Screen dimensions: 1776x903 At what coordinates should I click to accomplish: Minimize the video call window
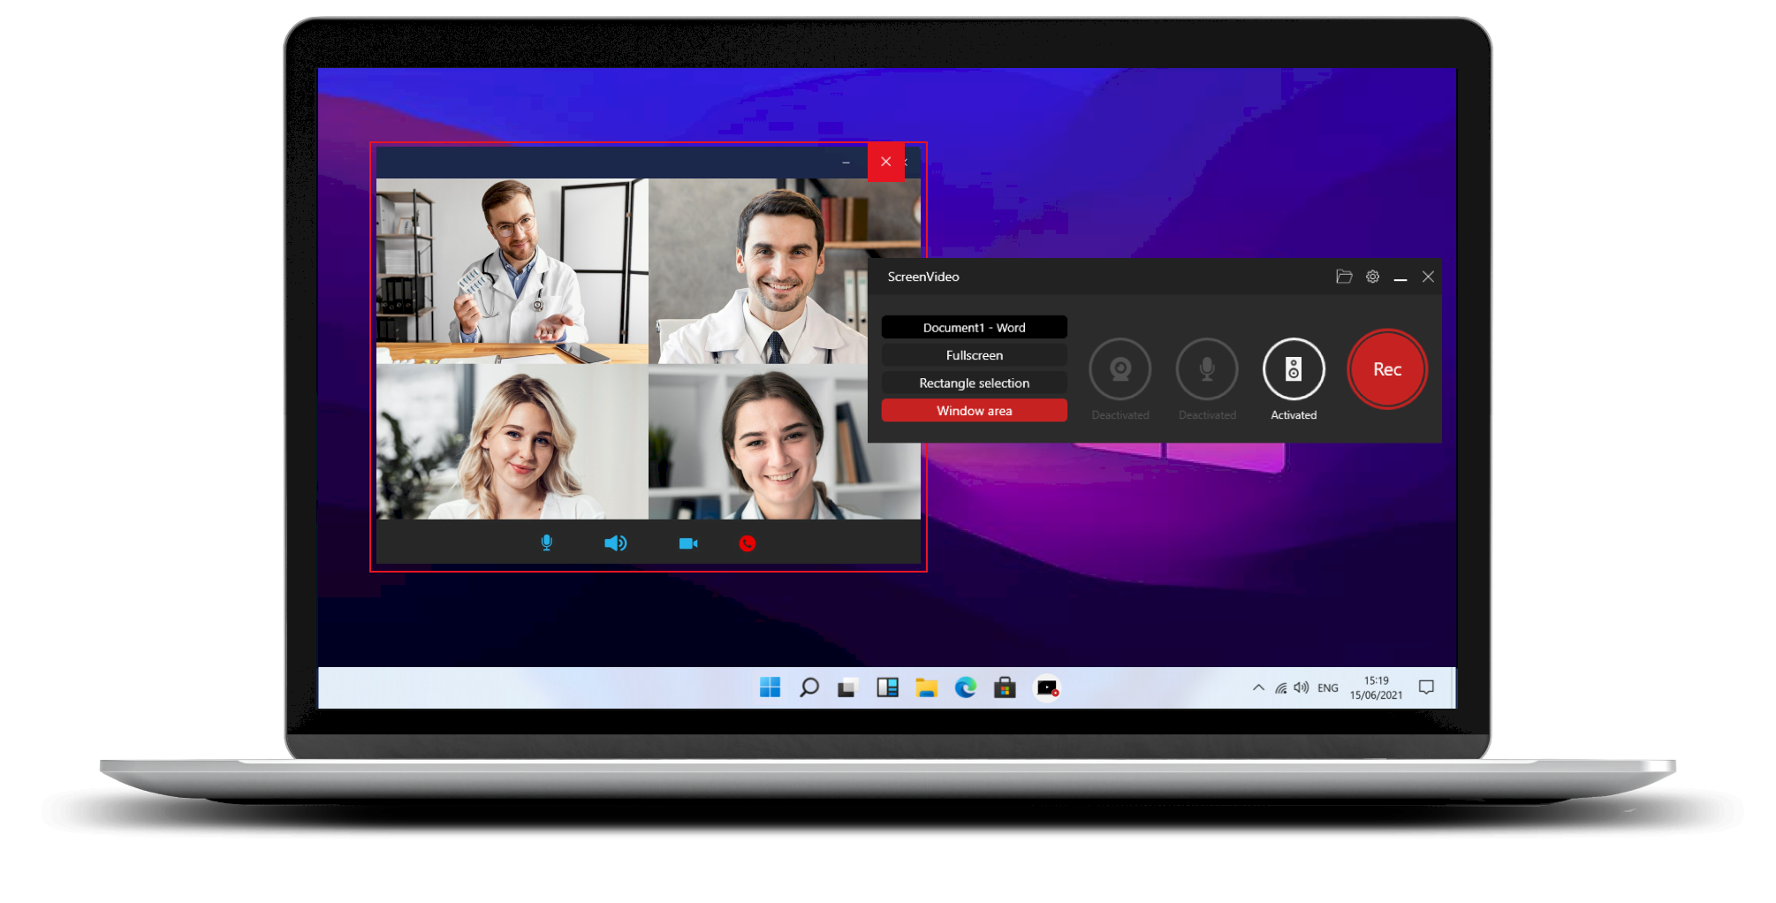point(846,163)
